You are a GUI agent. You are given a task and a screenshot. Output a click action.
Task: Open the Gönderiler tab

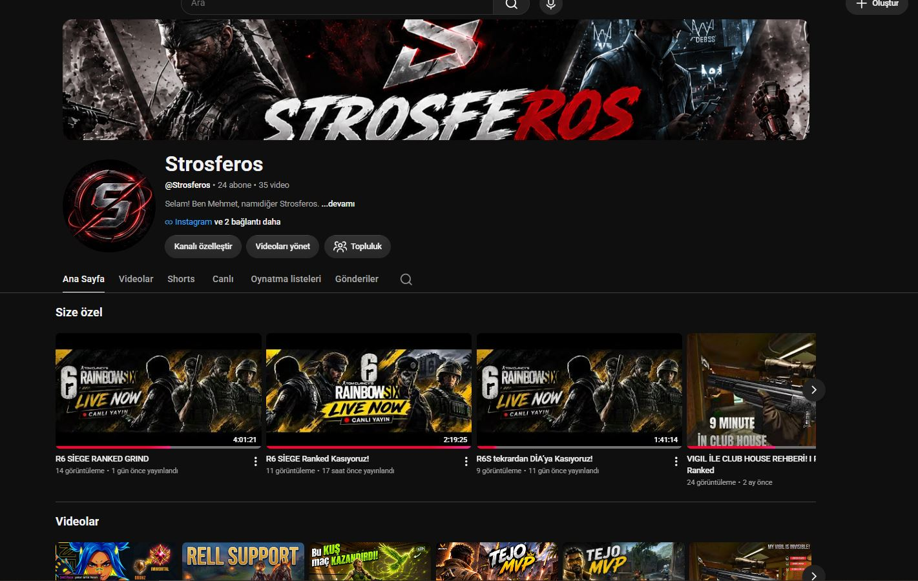pyautogui.click(x=357, y=279)
